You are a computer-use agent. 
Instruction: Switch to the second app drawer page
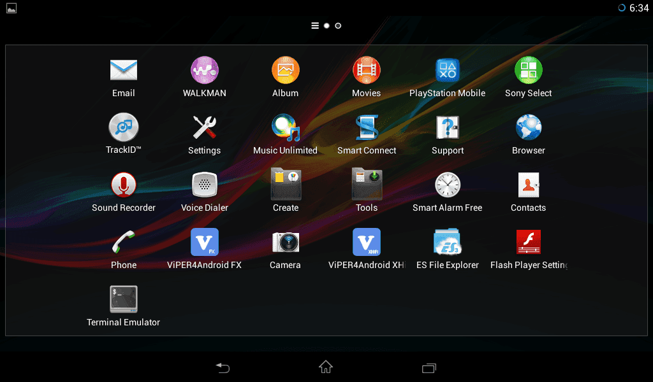tap(338, 25)
